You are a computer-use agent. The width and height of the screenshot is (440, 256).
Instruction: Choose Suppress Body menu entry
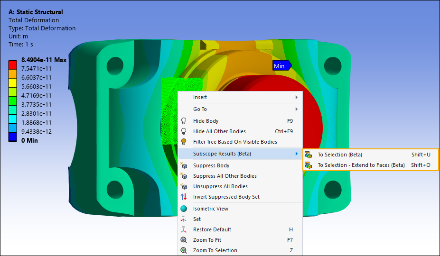click(240, 165)
